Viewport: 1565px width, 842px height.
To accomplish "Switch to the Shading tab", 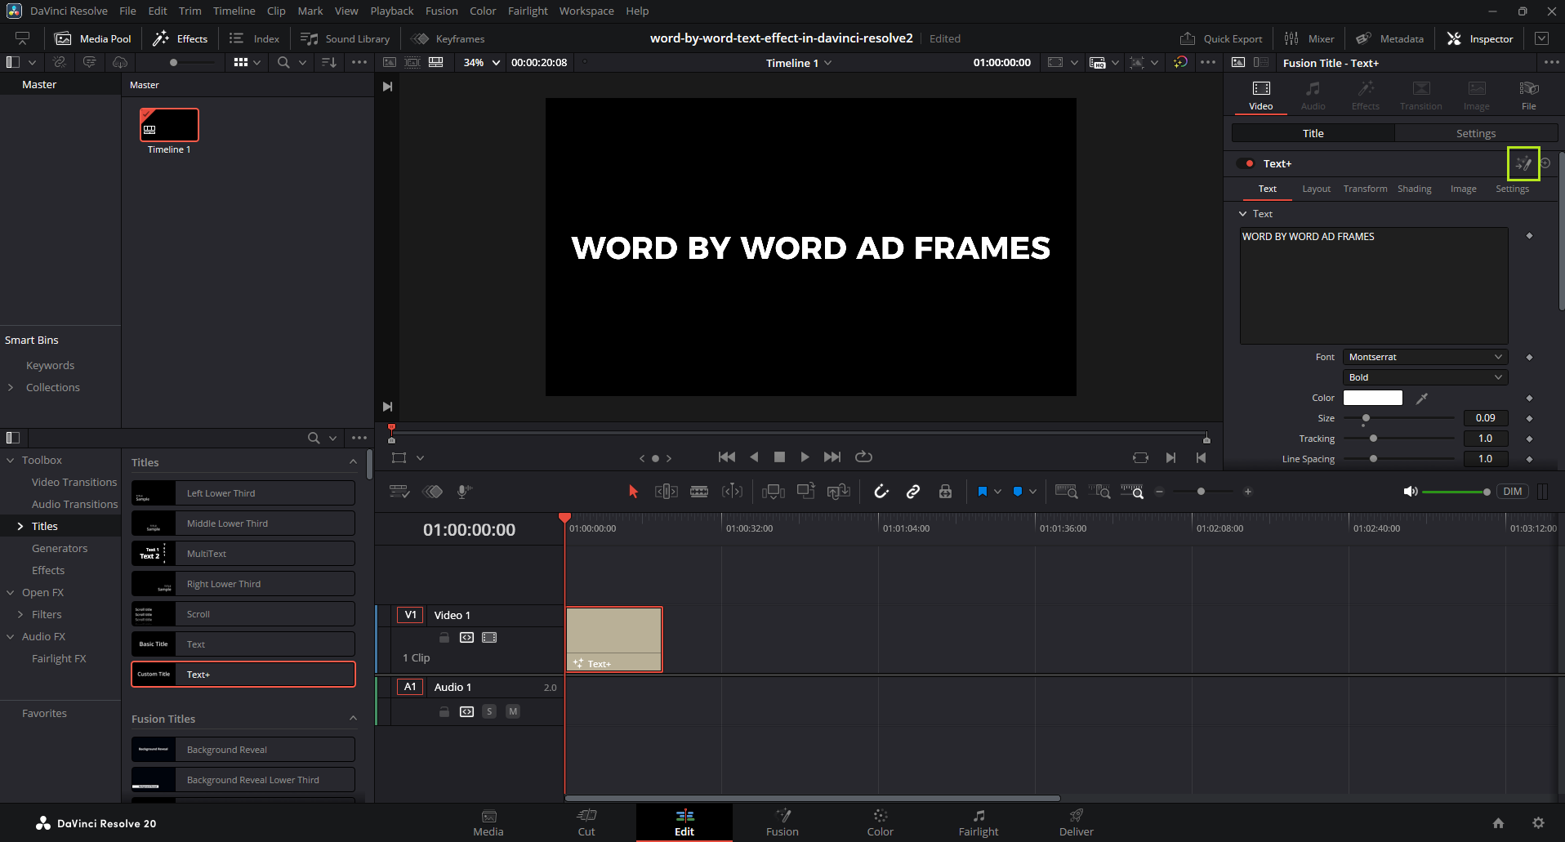I will 1414,189.
